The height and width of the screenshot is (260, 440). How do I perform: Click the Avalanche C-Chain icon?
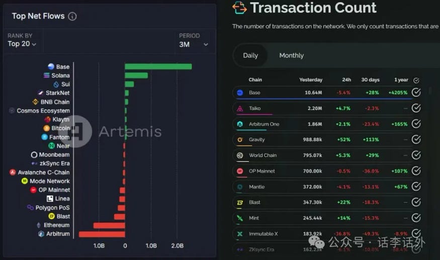[13, 172]
